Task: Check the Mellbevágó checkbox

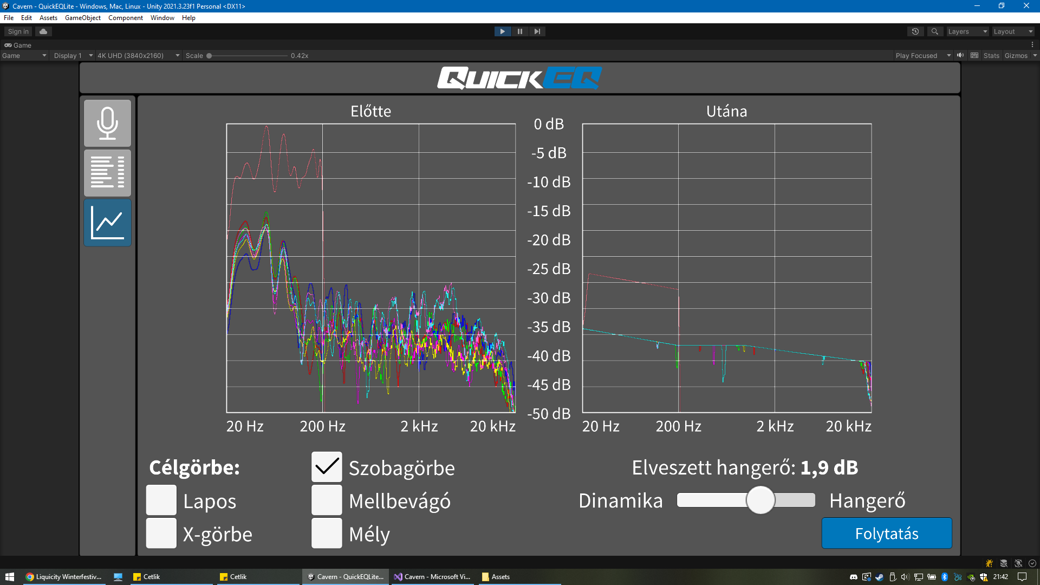Action: point(327,500)
